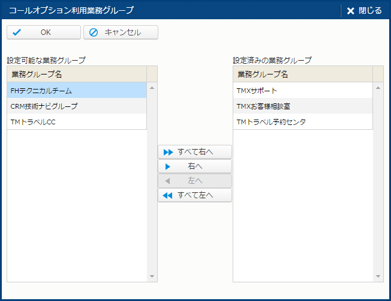Close dialog with 閉じる button
391x301 pixels.
coord(364,10)
